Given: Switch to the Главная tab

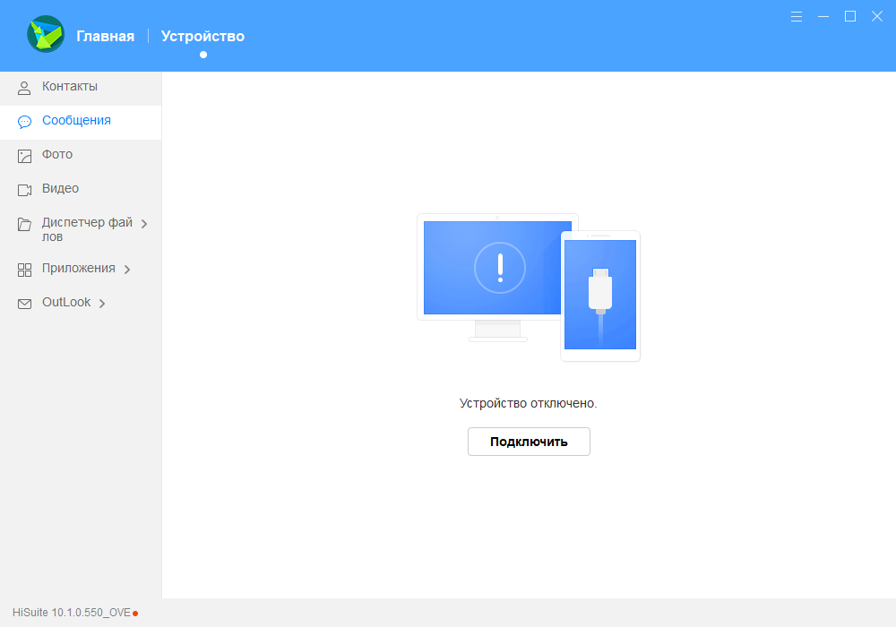Looking at the screenshot, I should click(x=106, y=36).
